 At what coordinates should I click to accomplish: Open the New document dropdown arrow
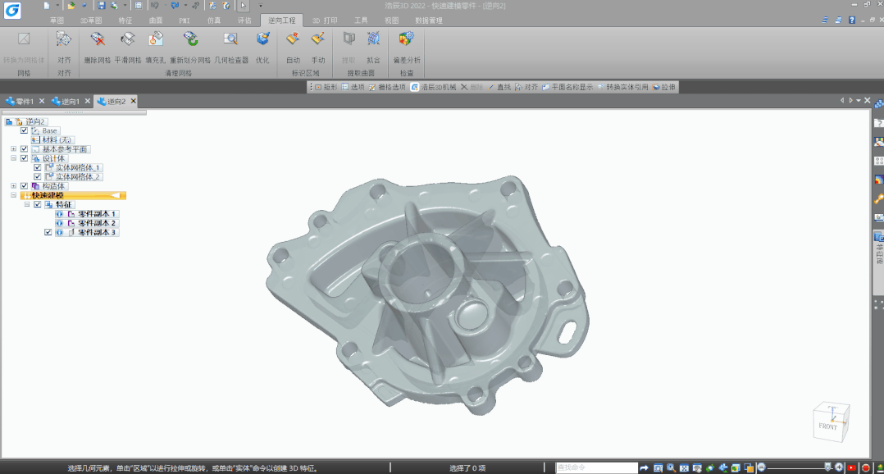[x=57, y=6]
